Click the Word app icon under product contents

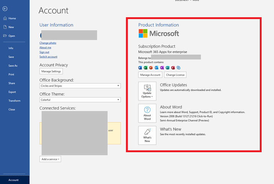tap(140, 68)
